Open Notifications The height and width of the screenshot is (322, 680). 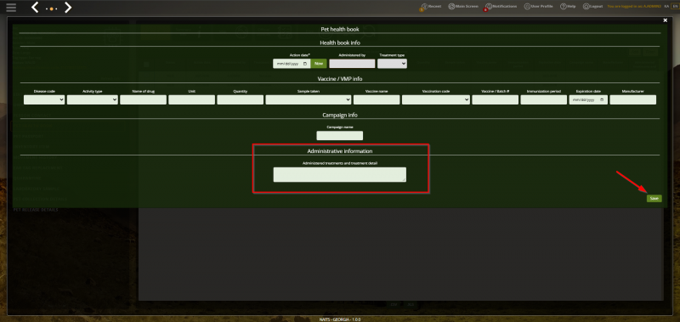point(501,7)
